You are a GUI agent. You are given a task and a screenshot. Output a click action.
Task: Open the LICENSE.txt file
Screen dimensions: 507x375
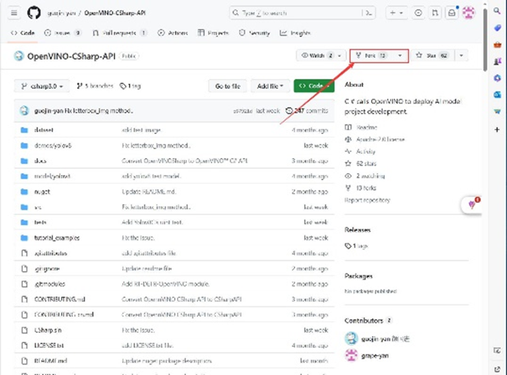pyautogui.click(x=49, y=345)
